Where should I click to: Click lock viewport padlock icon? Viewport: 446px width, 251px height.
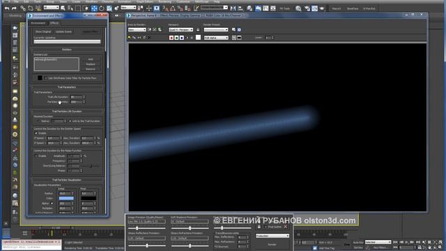pos(198,29)
